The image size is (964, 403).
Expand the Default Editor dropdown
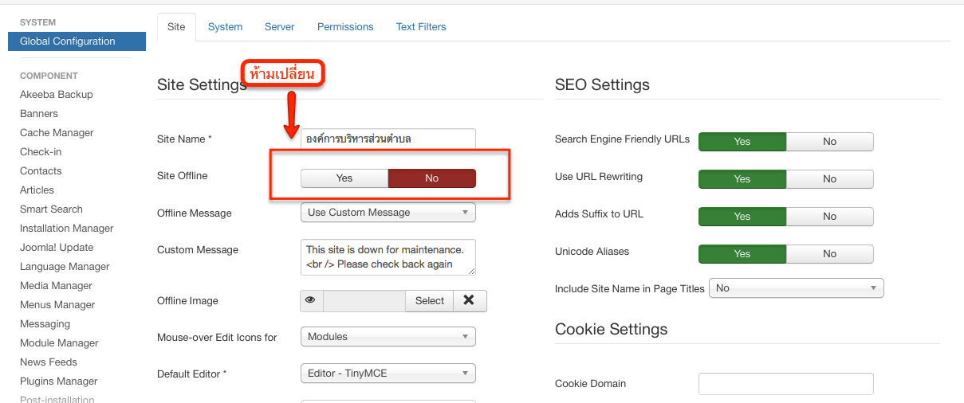pyautogui.click(x=388, y=373)
